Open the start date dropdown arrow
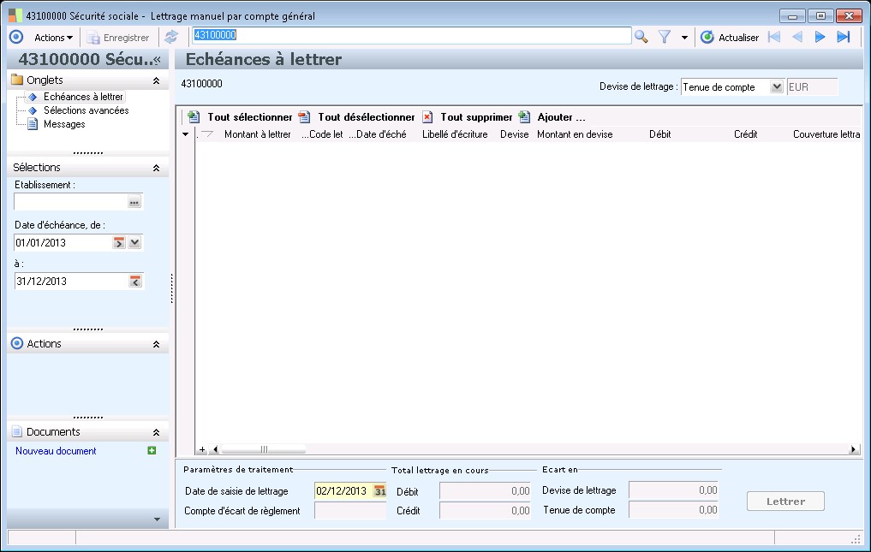Viewport: 871px width, 552px height. 135,243
